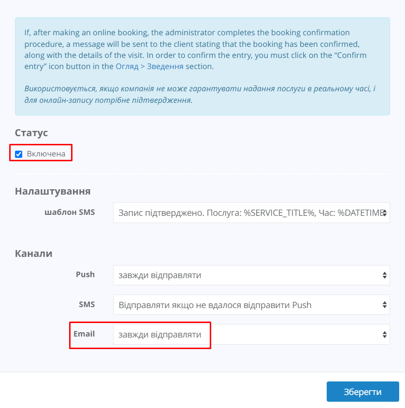
Task: Click the шаблон SMS field label
Action: point(70,212)
